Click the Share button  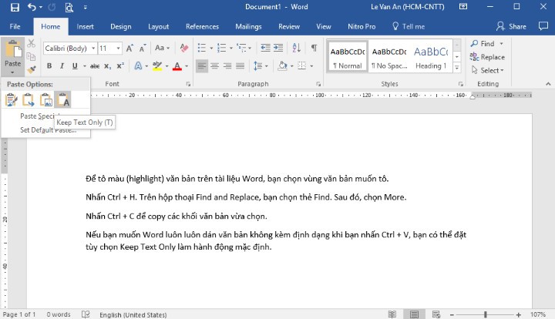point(511,26)
